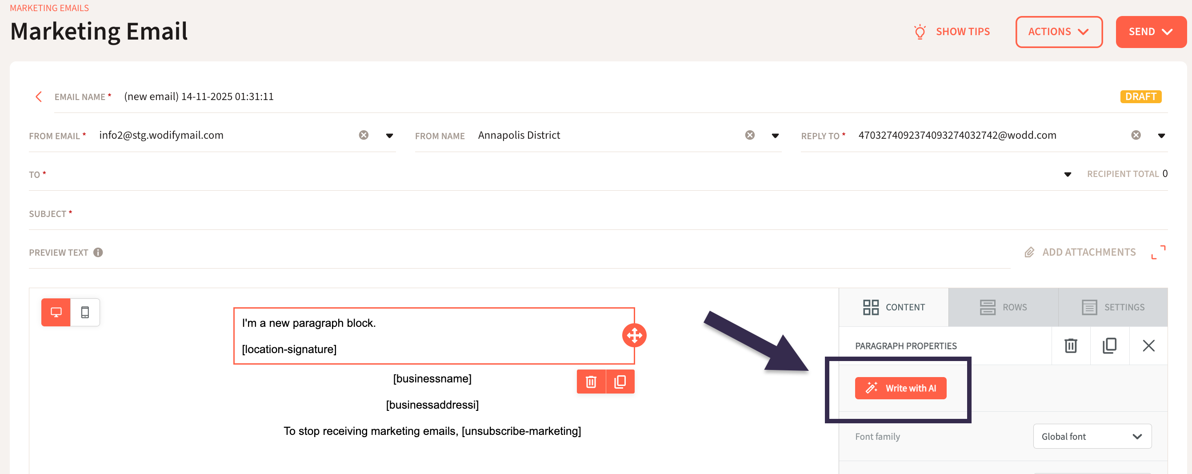Switch to mobile preview mode
This screenshot has height=474, width=1192.
pyautogui.click(x=85, y=313)
